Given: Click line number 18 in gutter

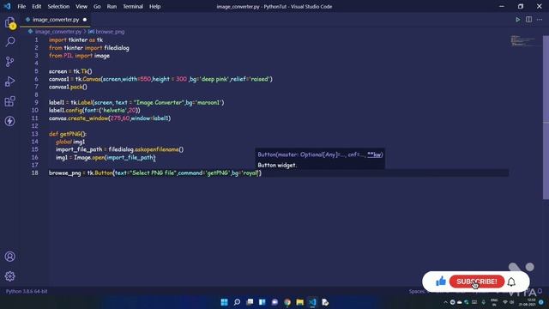Looking at the screenshot, I should (x=34, y=173).
